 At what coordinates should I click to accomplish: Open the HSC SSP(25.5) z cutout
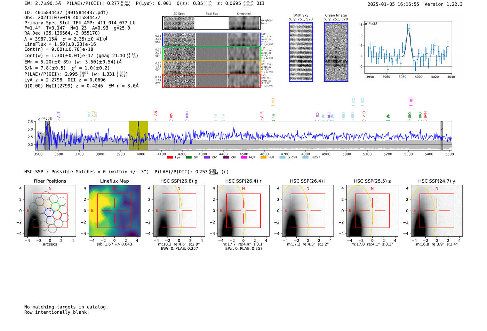pos(372,210)
